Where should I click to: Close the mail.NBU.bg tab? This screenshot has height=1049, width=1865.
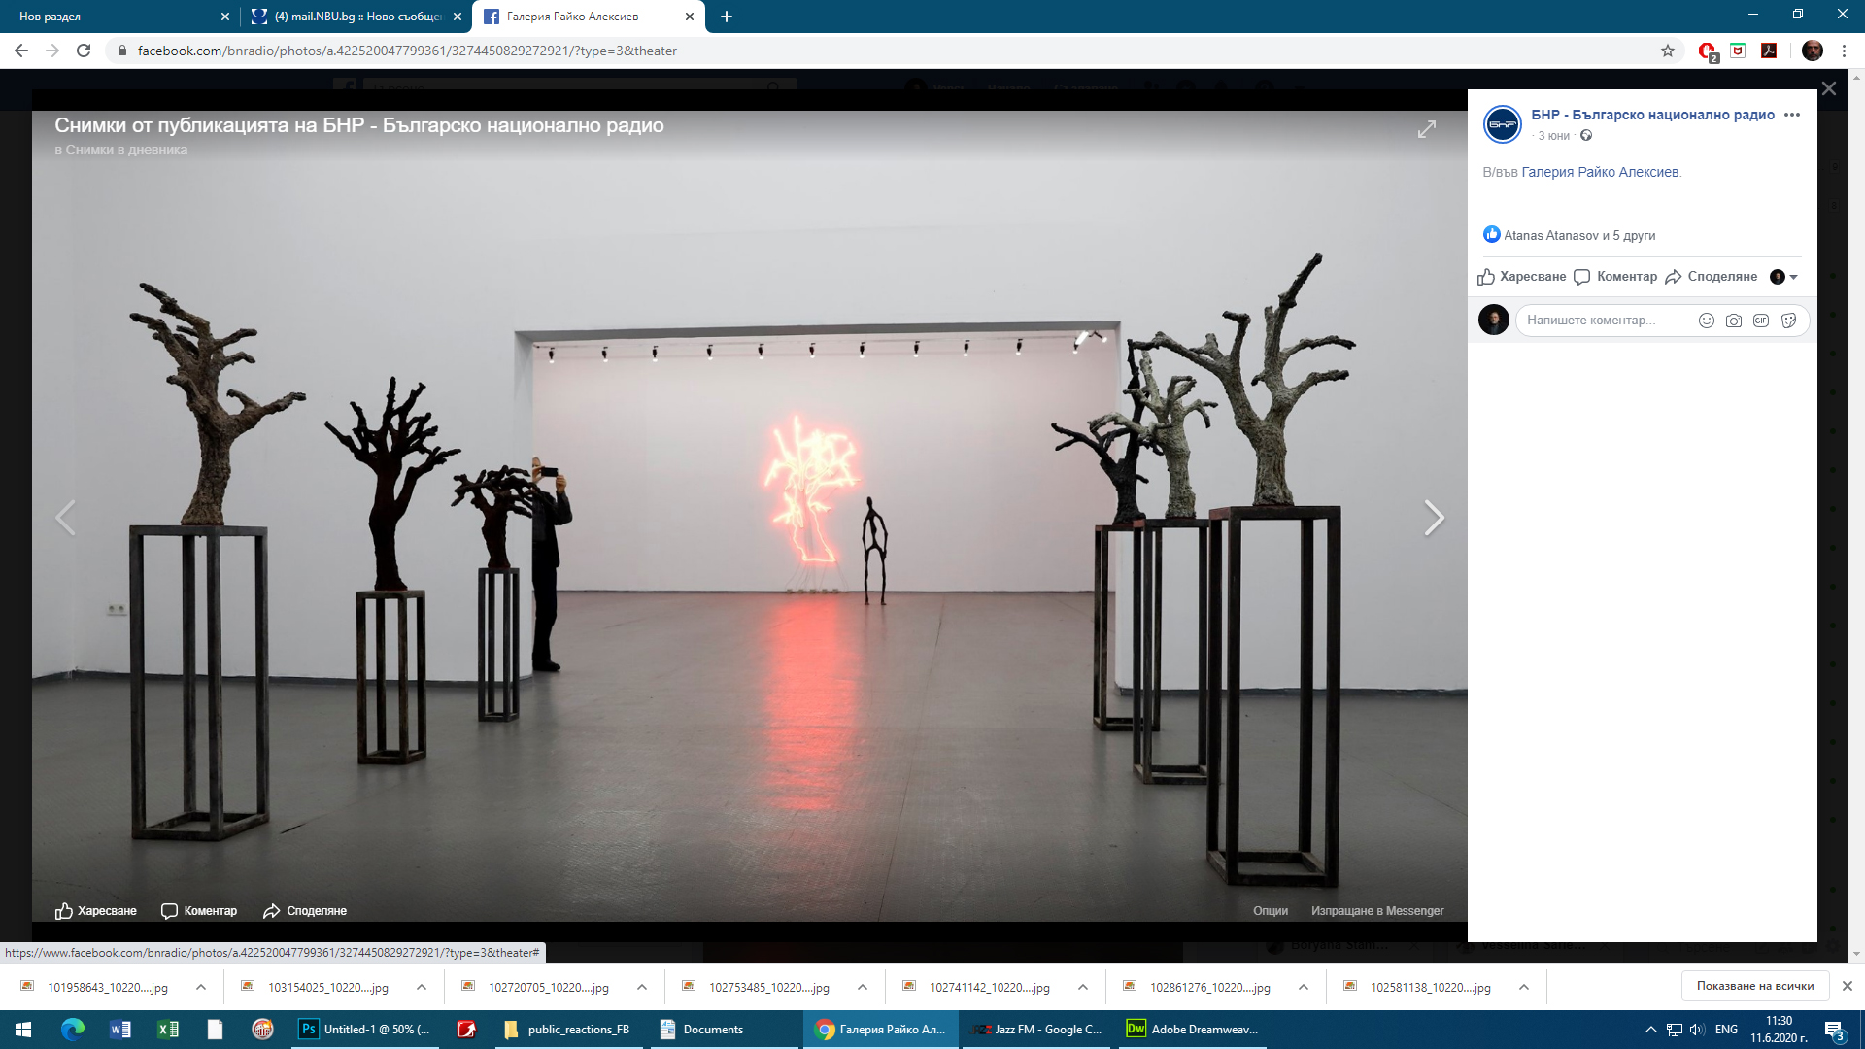click(x=458, y=17)
